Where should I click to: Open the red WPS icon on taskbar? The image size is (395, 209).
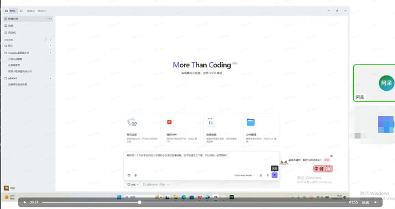pyautogui.click(x=200, y=197)
